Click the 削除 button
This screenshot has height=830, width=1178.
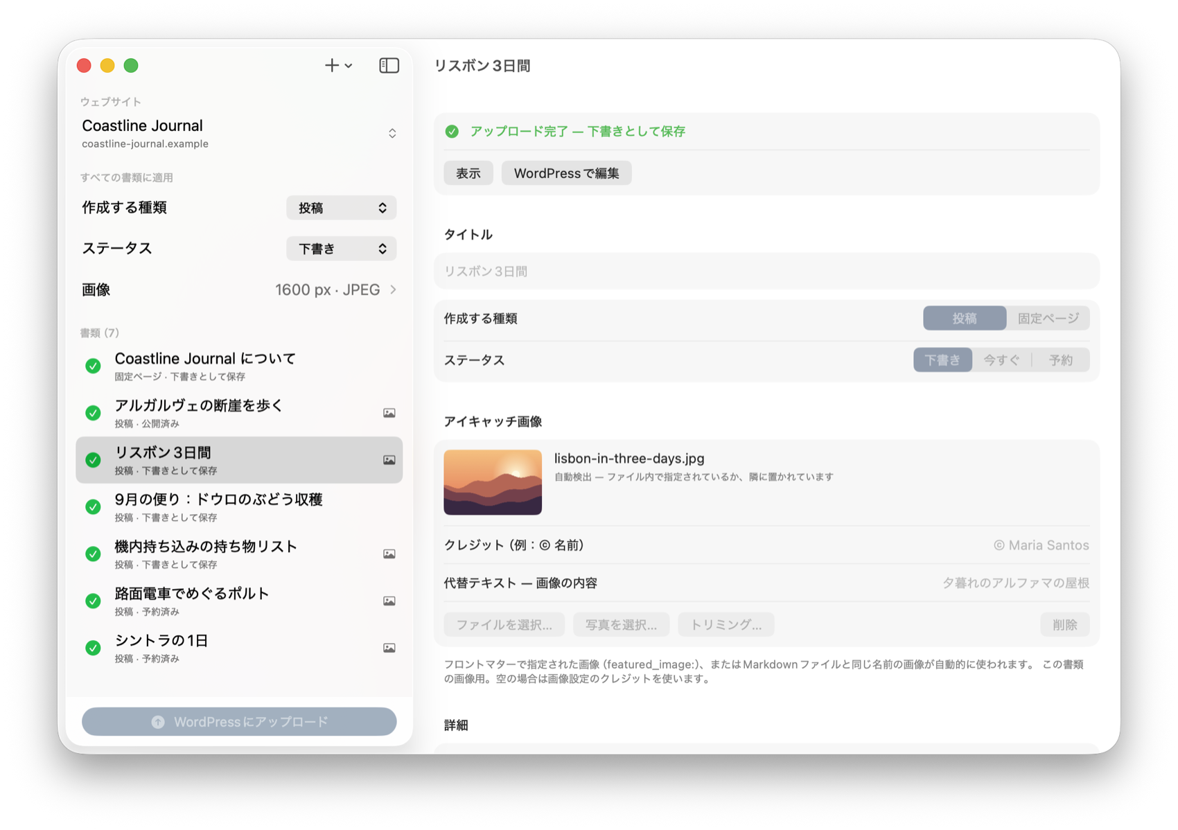coord(1065,625)
